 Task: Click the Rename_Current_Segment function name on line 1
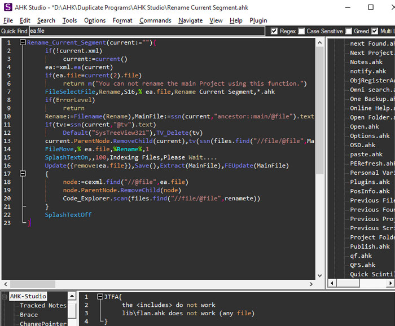tap(67, 42)
